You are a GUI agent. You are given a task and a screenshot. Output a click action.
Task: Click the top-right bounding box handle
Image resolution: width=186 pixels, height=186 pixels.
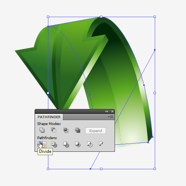click(x=155, y=17)
